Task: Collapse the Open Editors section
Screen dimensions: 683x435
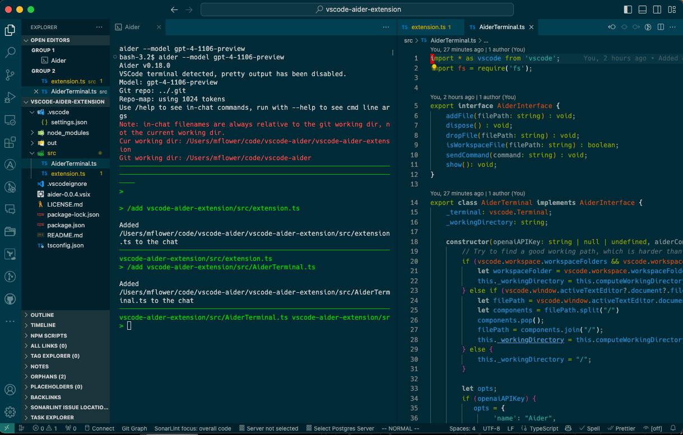Action: [x=66, y=40]
